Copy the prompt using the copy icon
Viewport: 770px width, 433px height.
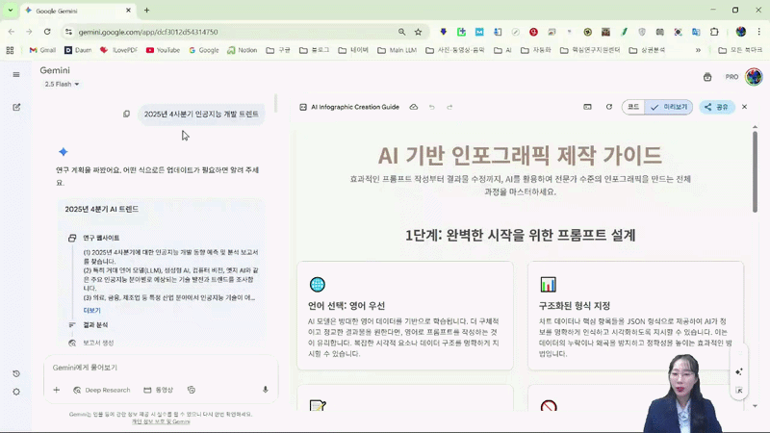click(126, 114)
